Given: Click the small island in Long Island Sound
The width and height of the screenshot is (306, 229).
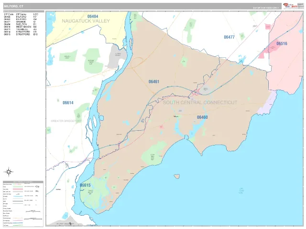Looking at the screenshot, I should [x=177, y=177].
